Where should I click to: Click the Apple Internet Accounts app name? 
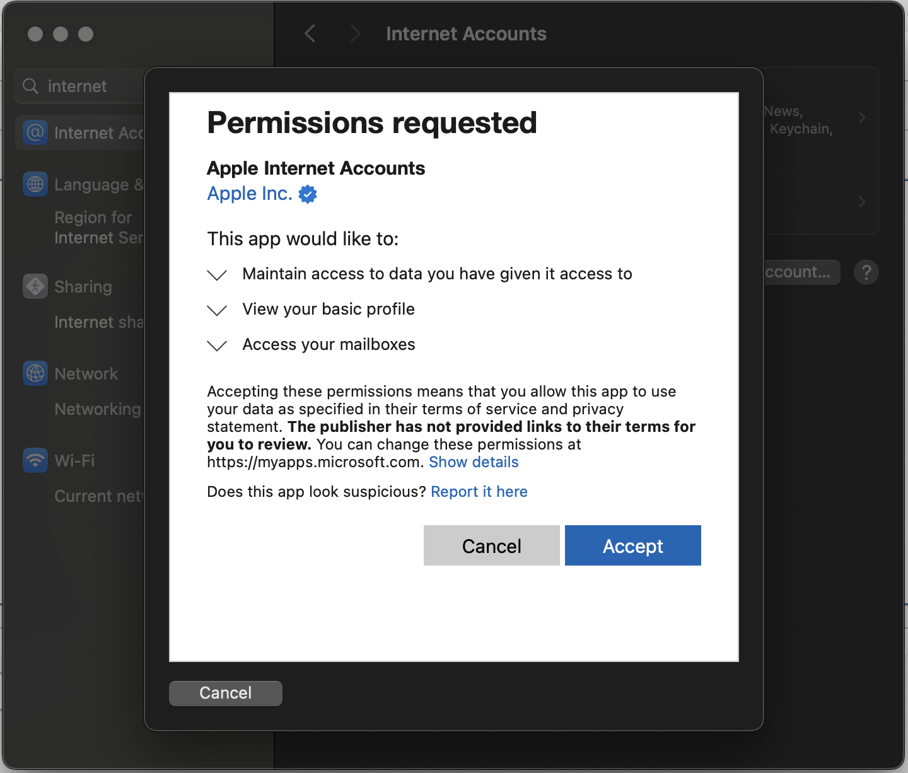click(316, 168)
